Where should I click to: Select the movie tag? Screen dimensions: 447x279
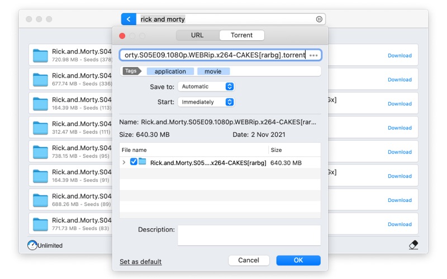[213, 71]
